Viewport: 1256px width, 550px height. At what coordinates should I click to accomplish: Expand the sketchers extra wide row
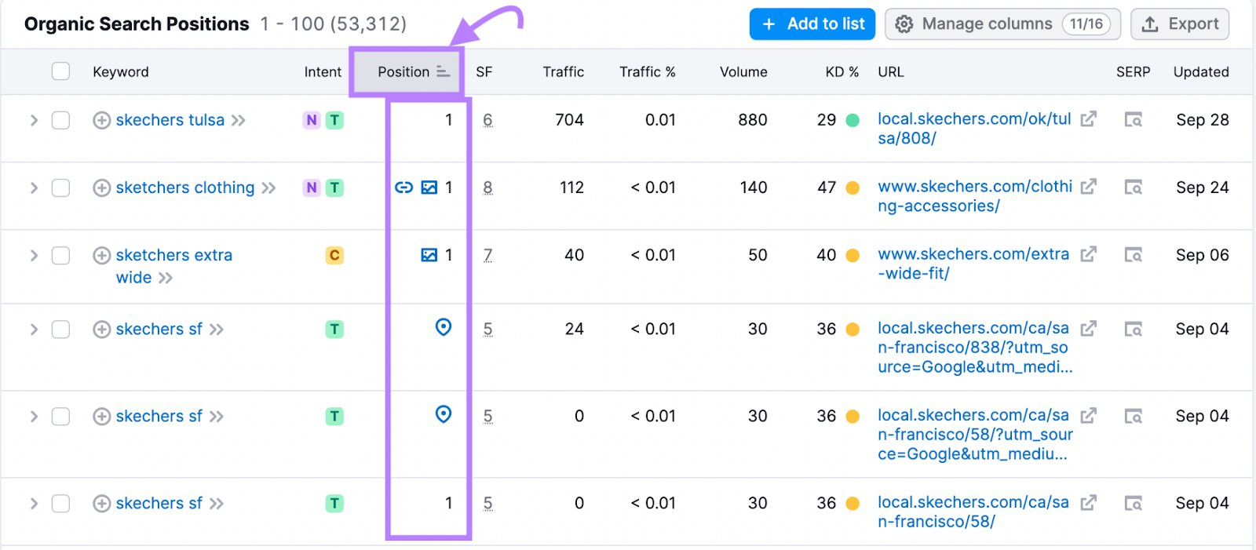tap(34, 255)
